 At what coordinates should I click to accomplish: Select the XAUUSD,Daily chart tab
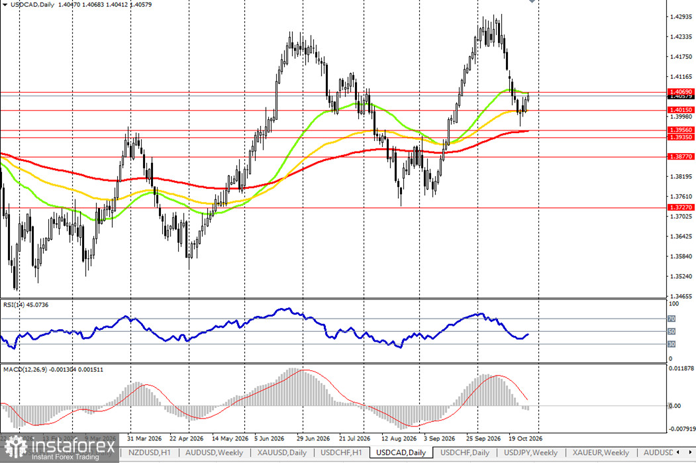[x=282, y=452]
